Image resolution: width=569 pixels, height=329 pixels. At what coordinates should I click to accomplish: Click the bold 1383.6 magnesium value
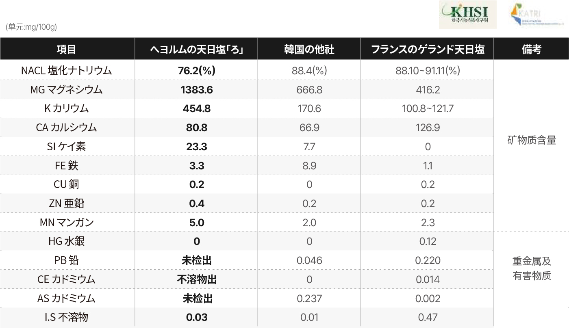(197, 90)
